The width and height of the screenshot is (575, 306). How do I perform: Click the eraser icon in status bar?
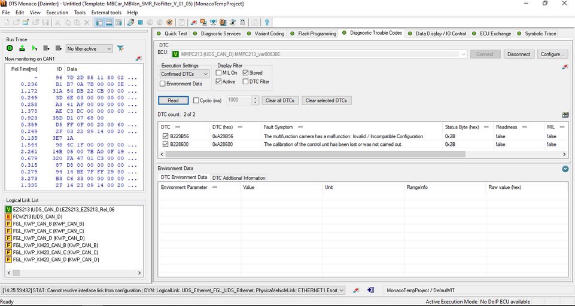tap(355, 290)
